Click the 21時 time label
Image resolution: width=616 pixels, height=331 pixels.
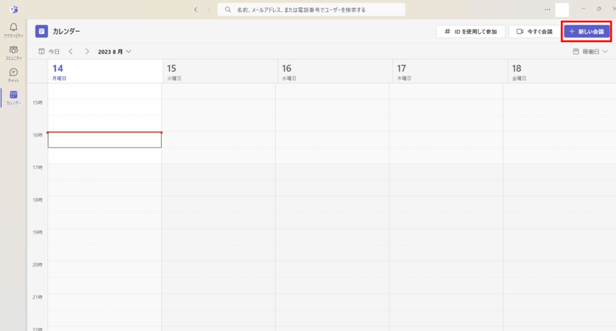click(x=37, y=297)
